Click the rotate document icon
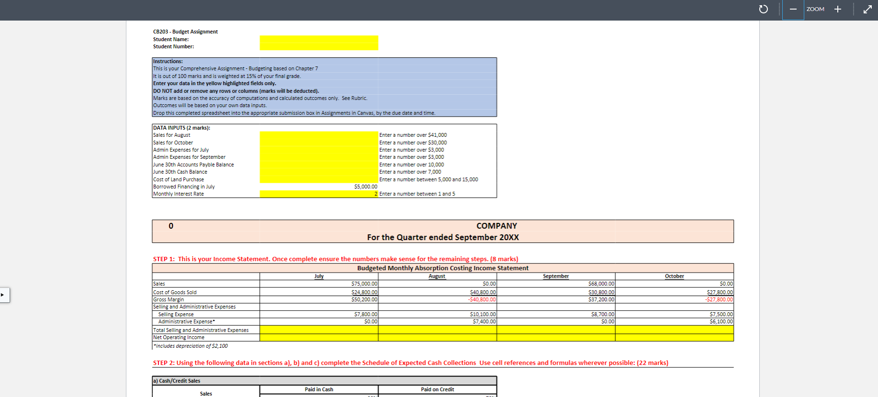Screen dimensions: 878x397 coord(764,9)
